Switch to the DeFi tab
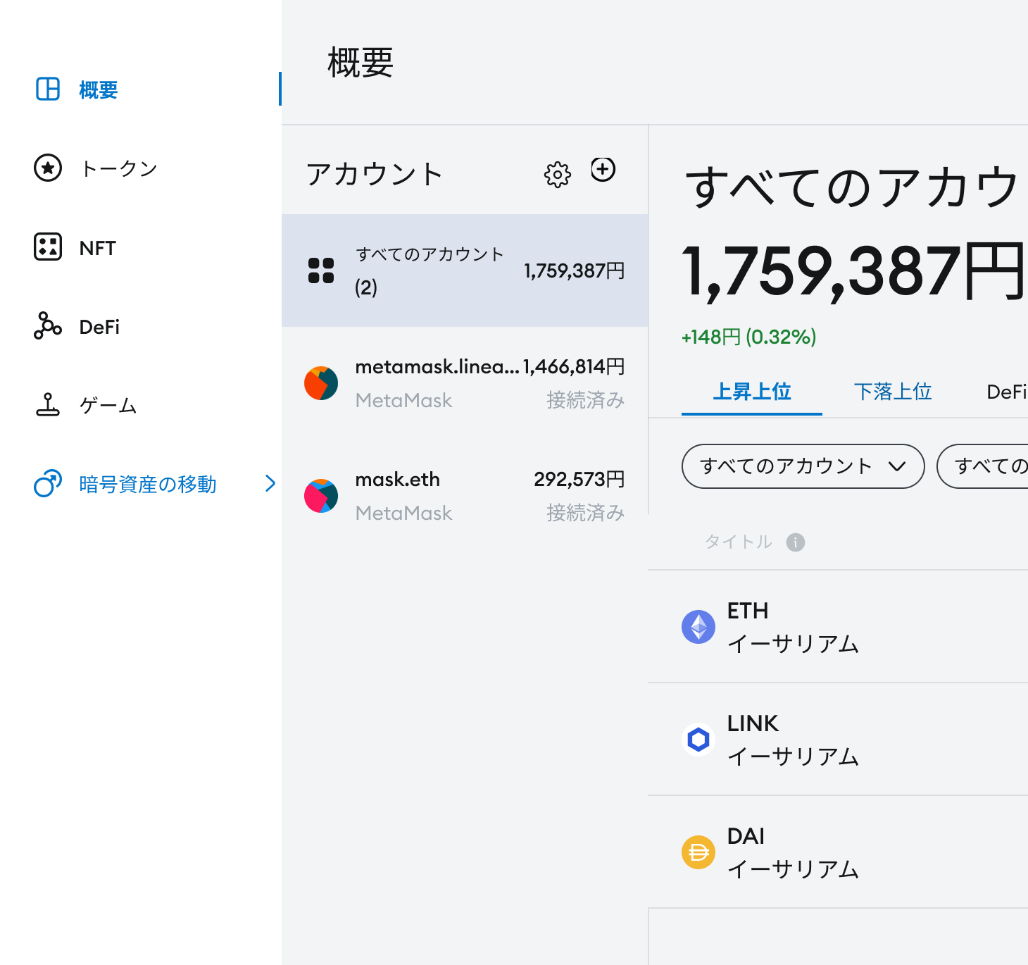Viewport: 1028px width, 965px height. click(1008, 392)
